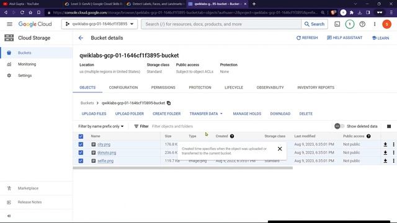Uncheck the selfie.png row checkbox
Screen dimensions: 397x223
coord(81,161)
